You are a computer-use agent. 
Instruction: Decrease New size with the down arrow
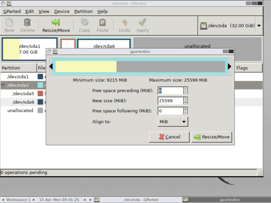(x=186, y=103)
